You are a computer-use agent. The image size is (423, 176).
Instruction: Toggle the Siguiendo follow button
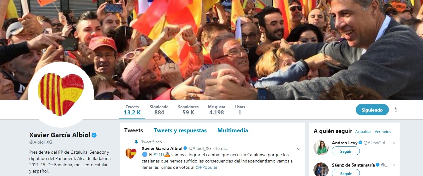point(372,110)
